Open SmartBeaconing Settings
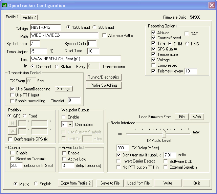This screenshot has height=194, width=217. pos(64,89)
